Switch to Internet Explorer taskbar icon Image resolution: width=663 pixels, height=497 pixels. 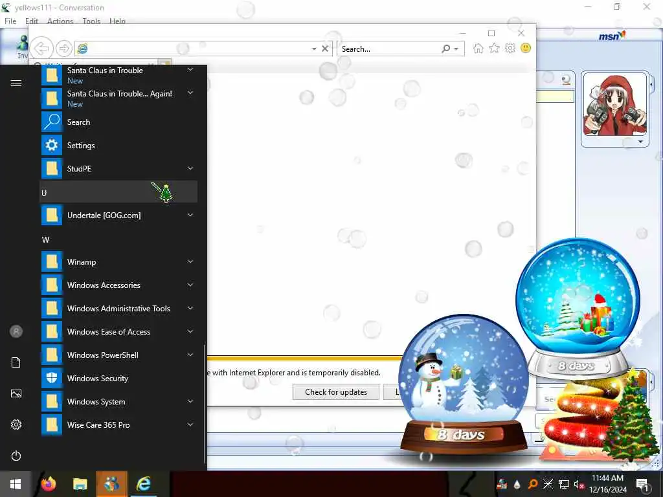click(x=143, y=484)
